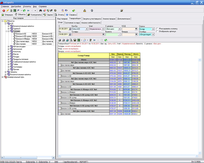The height and width of the screenshot is (163, 204).
Task: Open the calculator icon in main toolbar
Action: point(11,10)
